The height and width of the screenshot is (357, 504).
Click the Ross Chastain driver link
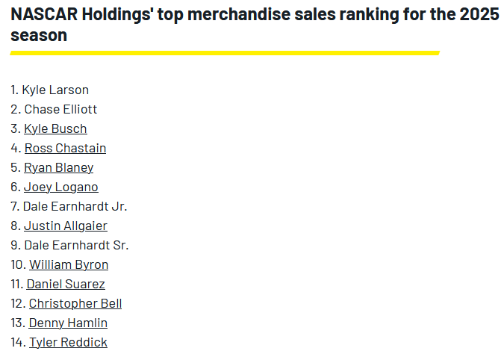(65, 148)
